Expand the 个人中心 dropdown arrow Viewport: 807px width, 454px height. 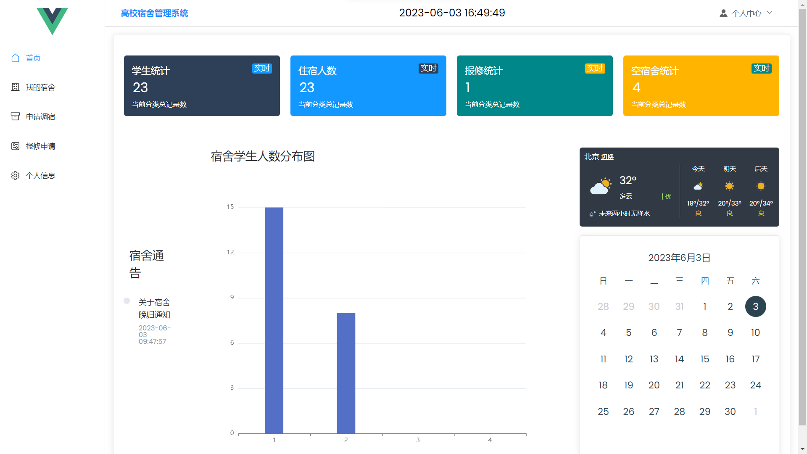tap(770, 13)
